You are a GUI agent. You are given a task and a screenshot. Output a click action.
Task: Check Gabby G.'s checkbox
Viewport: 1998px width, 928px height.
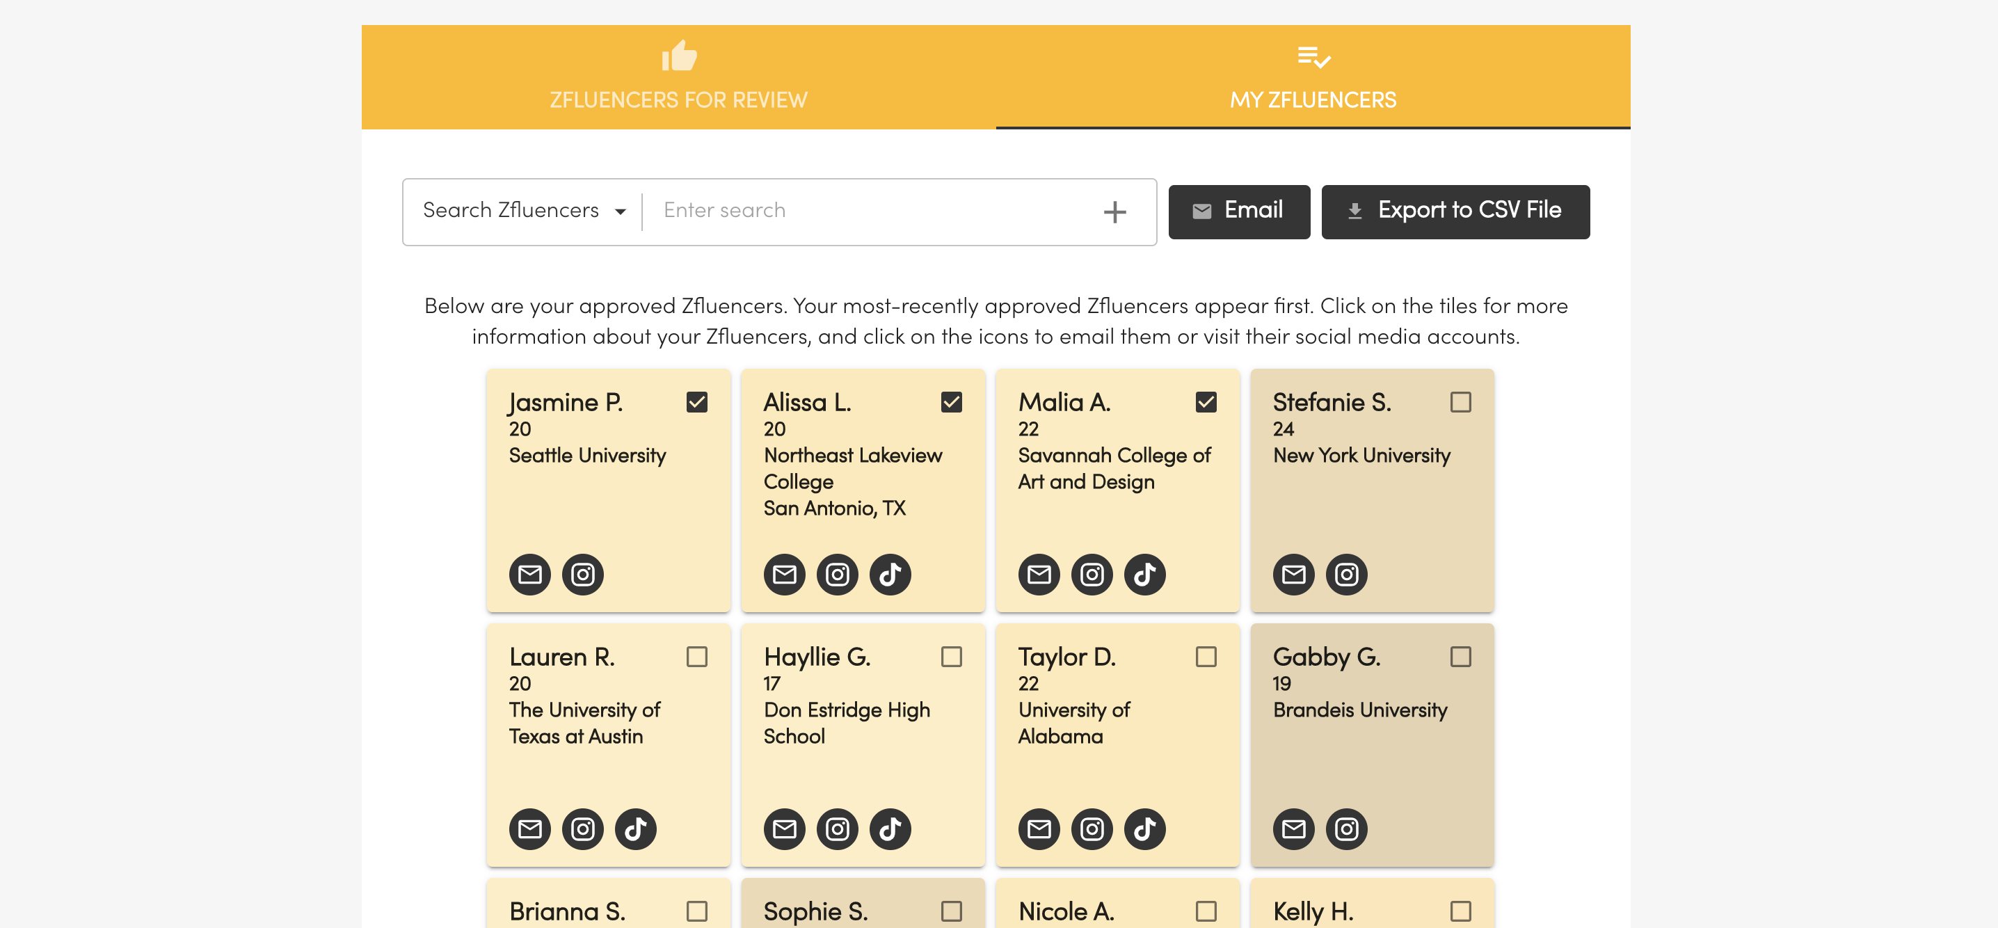click(1460, 657)
